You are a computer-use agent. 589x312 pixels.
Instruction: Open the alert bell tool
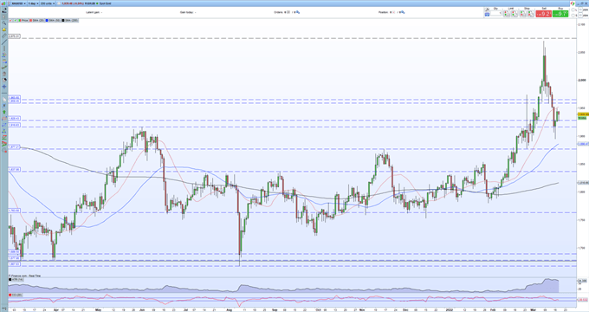[4, 29]
